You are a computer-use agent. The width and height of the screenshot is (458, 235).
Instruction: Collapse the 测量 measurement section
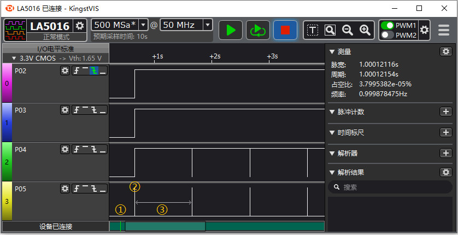tap(332, 52)
